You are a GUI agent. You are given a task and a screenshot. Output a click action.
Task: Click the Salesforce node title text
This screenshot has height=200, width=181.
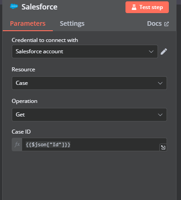pyautogui.click(x=39, y=7)
